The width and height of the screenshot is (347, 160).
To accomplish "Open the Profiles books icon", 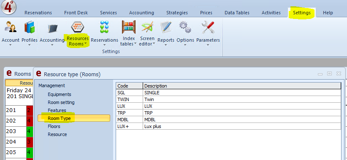I will click(x=30, y=27).
